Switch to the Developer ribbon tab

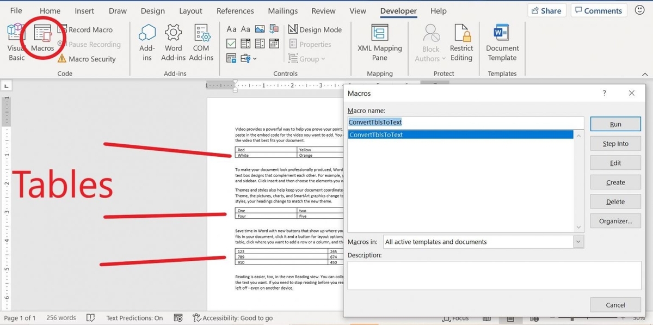[398, 10]
